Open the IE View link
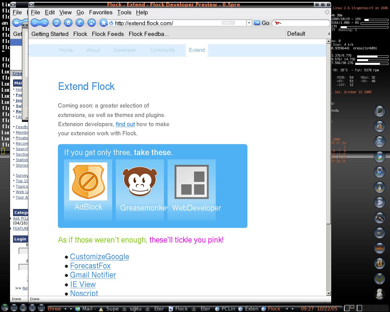Screen dimensions: 390x312 tap(83, 284)
